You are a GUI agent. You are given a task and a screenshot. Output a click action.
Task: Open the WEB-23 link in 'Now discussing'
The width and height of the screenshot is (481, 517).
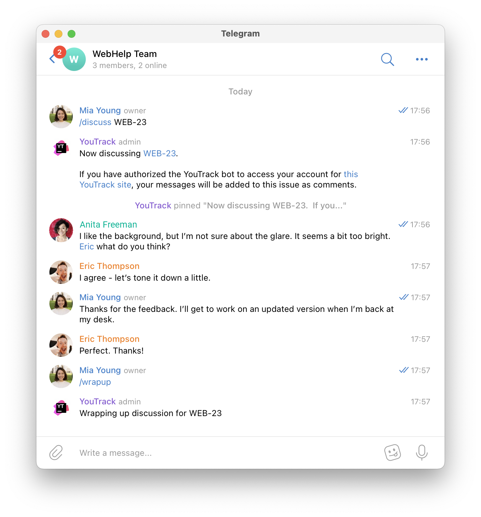[160, 153]
